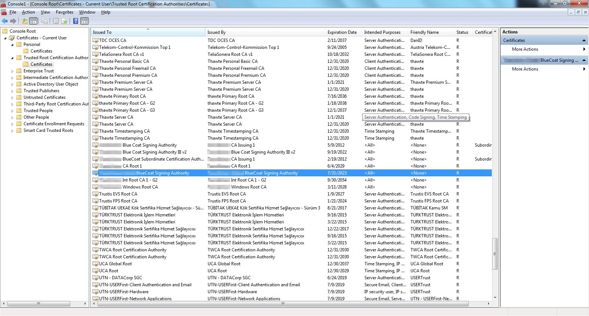Go up one level via folder icon

tap(25, 21)
